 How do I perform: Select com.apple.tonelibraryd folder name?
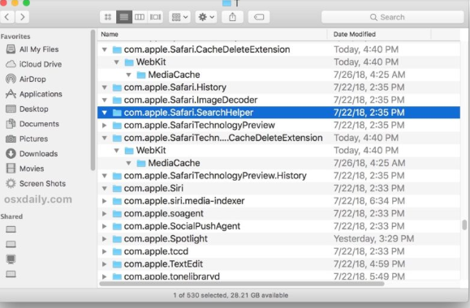click(172, 276)
